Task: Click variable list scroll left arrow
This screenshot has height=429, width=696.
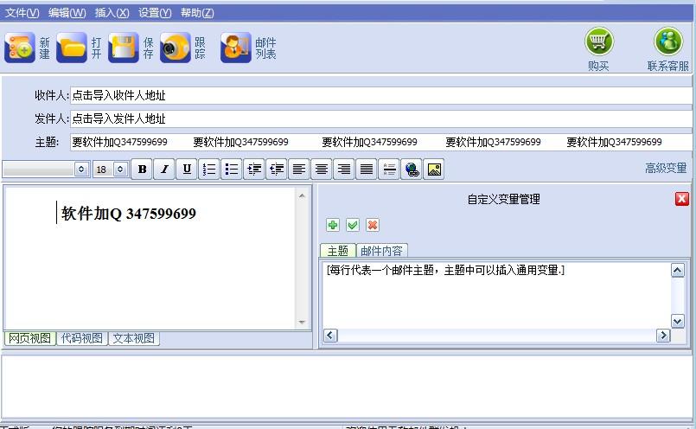Action: click(x=330, y=336)
